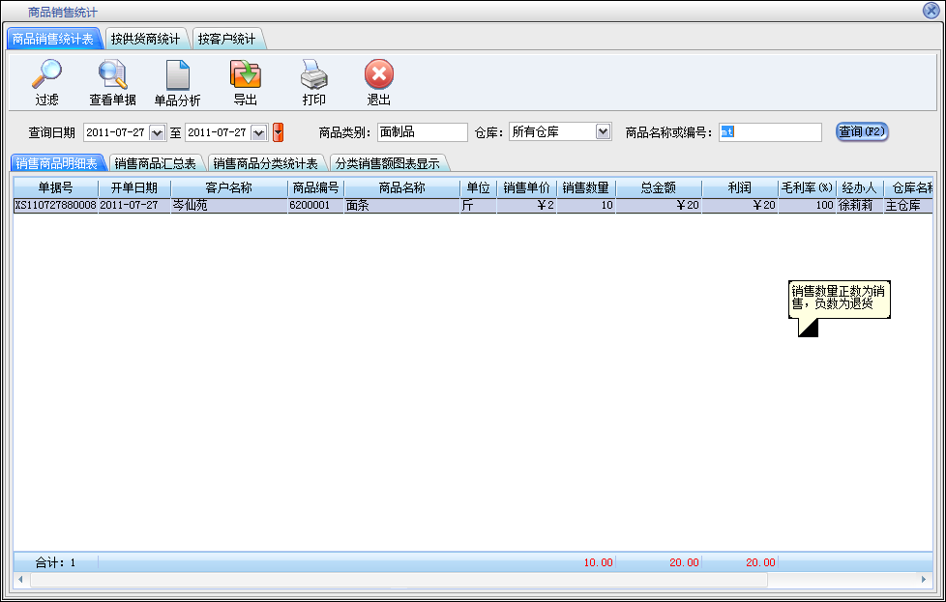Switch to the 按客户统计 tab
The height and width of the screenshot is (602, 946).
click(x=226, y=40)
